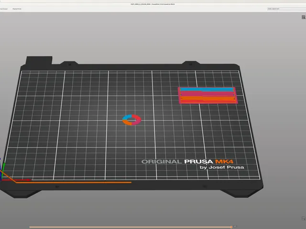Image resolution: width=306 pixels, height=229 pixels.
Task: Select the striped wipe tower block
Action: (x=208, y=95)
